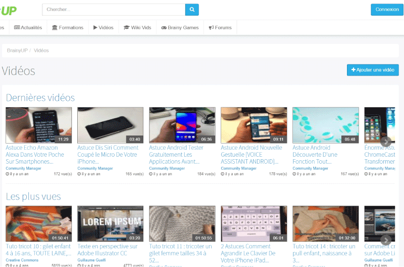Click the next arrow on Les plus vues carousel

[386, 240]
